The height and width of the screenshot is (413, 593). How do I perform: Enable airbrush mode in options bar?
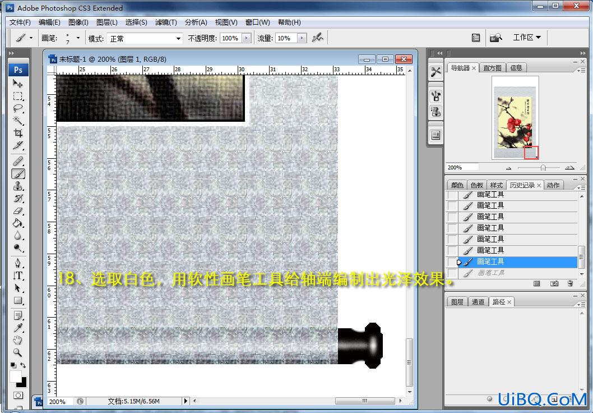click(317, 38)
